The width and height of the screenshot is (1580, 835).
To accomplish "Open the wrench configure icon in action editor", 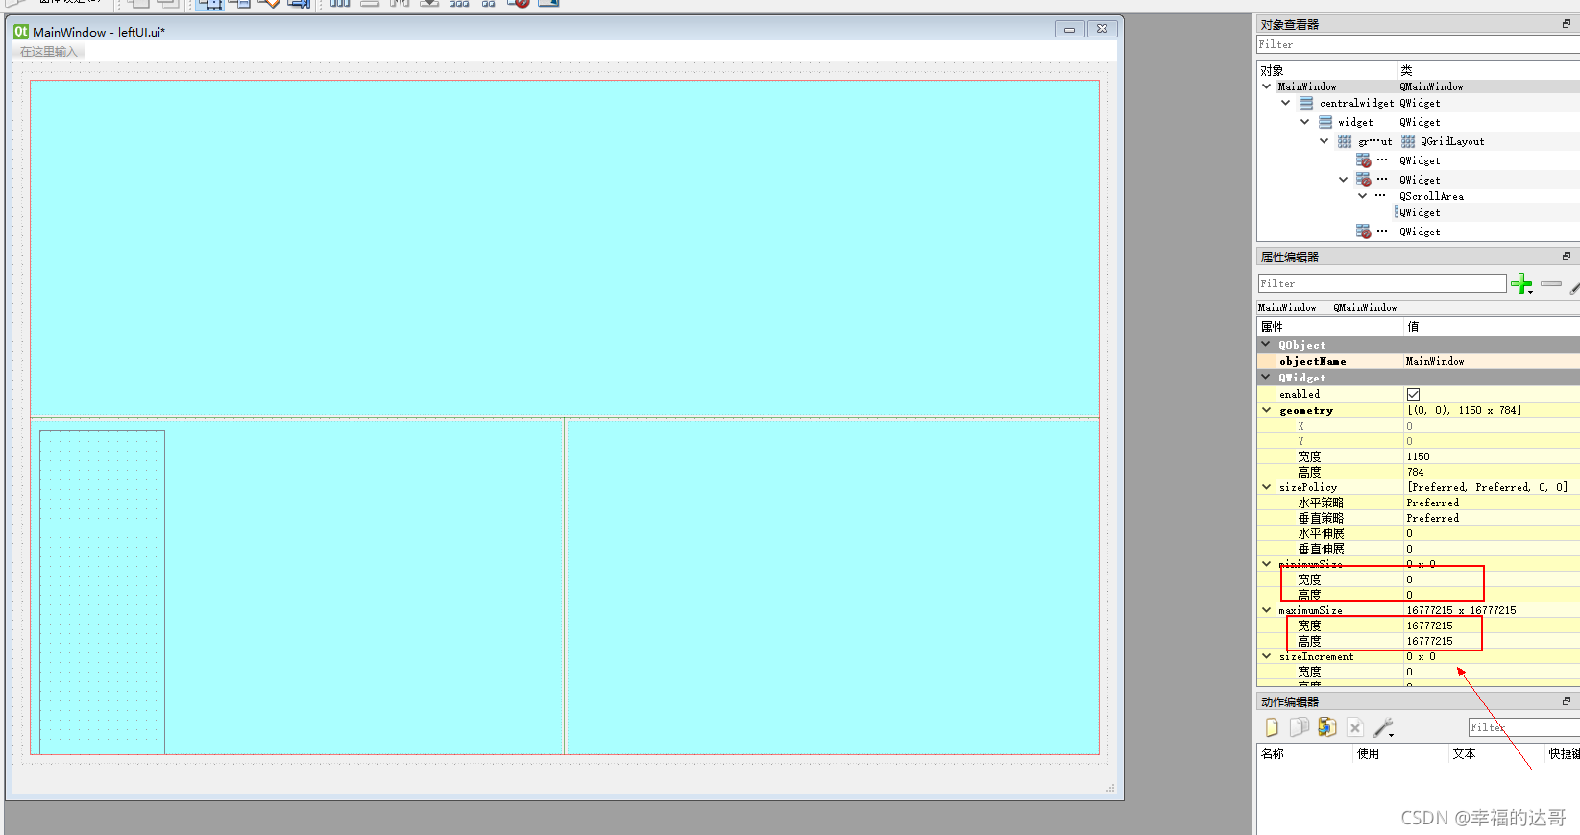I will coord(1383,727).
